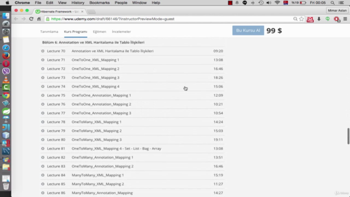The image size is (350, 197).
Task: Open the Turkish flag input source menu
Action: tap(285, 3)
